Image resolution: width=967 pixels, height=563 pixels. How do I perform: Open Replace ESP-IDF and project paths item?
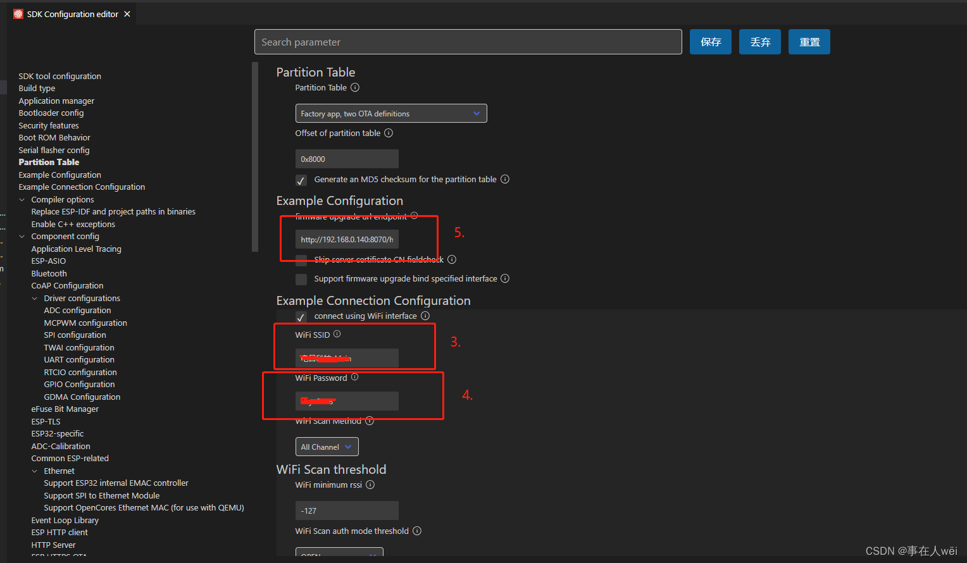point(113,211)
